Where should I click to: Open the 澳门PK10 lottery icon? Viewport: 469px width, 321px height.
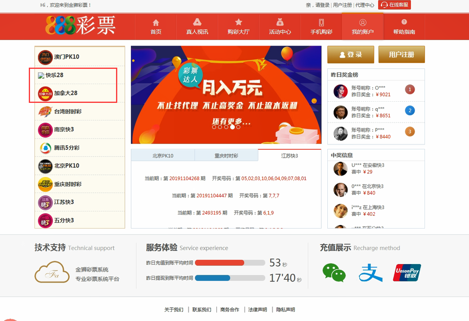(45, 57)
